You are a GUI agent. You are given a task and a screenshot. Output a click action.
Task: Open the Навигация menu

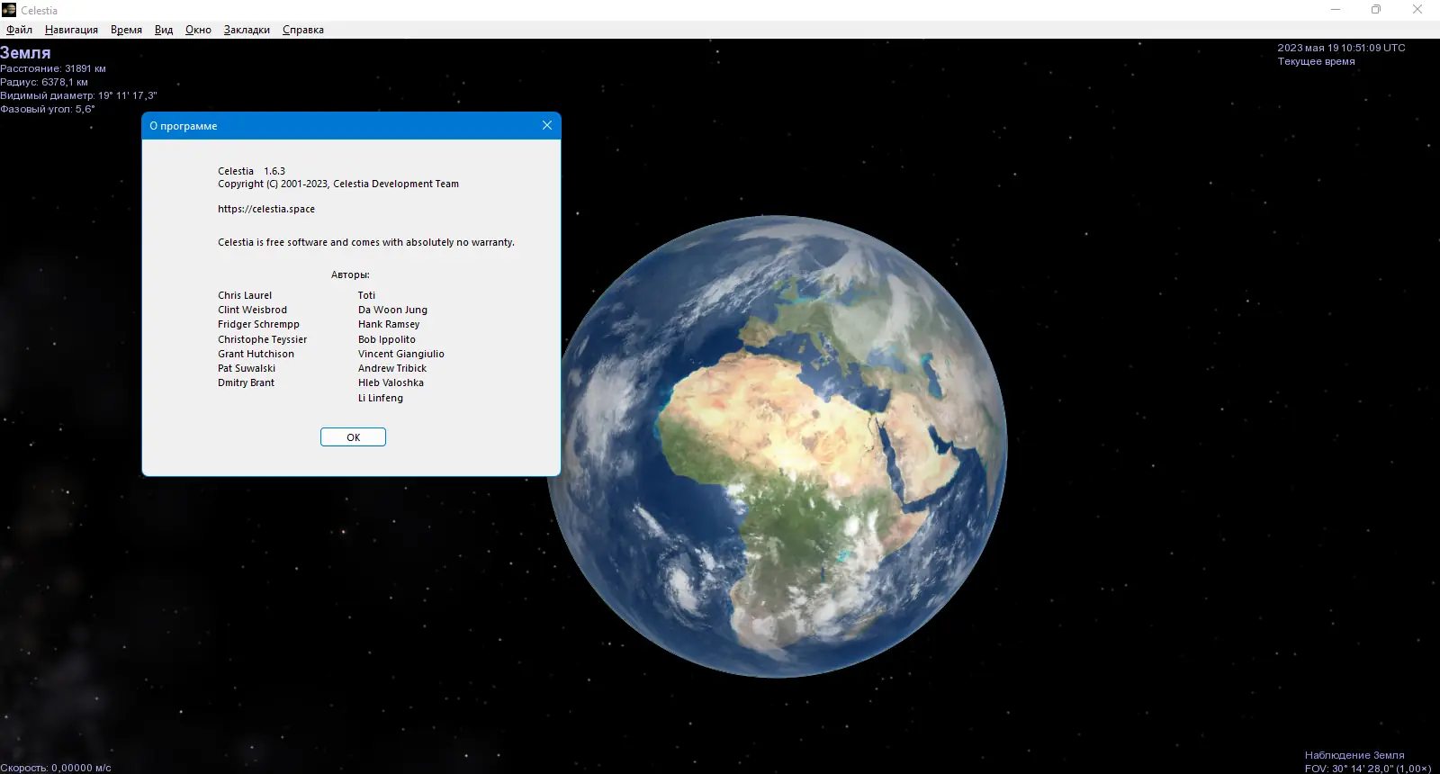71,30
